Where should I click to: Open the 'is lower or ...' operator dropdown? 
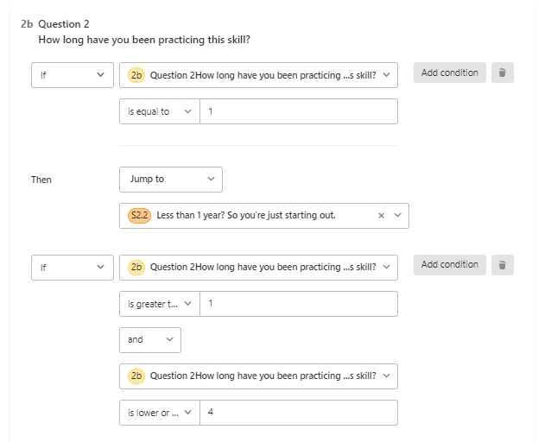tap(160, 413)
